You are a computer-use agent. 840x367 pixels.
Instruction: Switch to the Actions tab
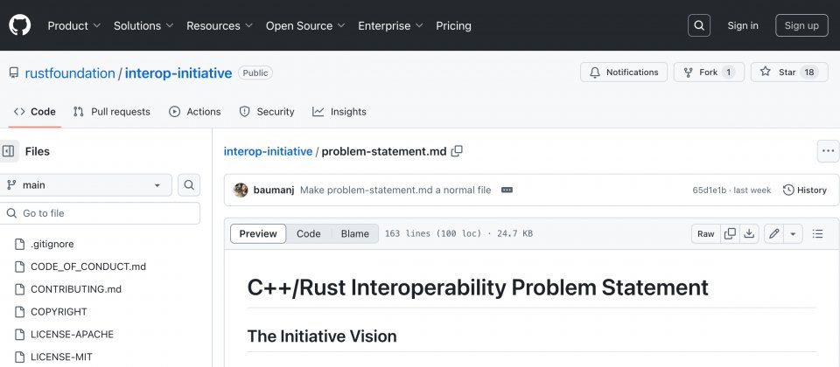pos(195,112)
